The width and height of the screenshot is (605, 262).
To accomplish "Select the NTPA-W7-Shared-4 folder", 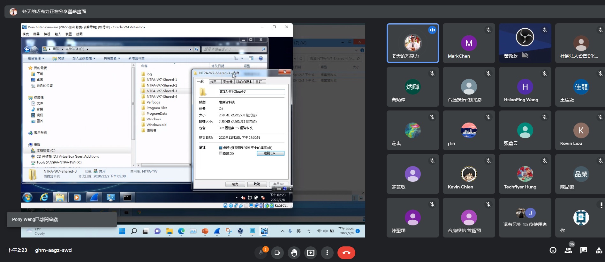I will (x=162, y=96).
